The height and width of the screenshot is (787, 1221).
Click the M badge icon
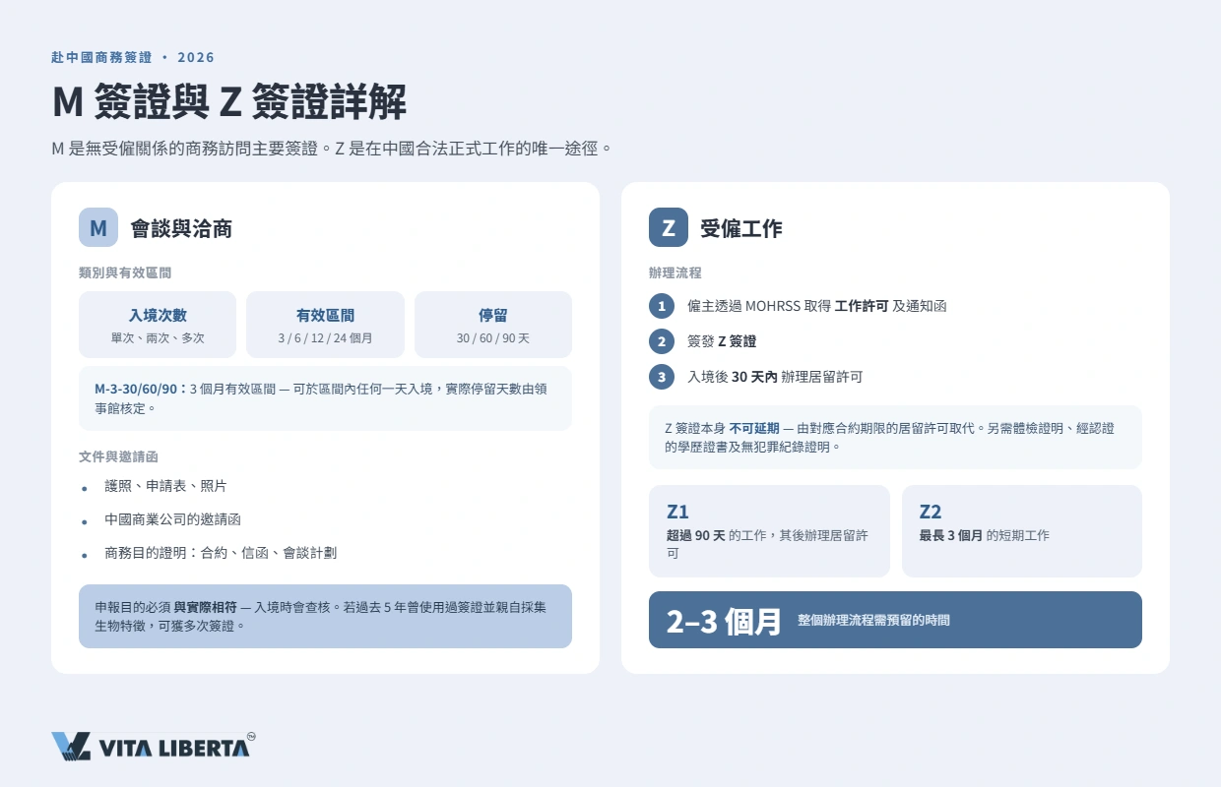pos(98,227)
